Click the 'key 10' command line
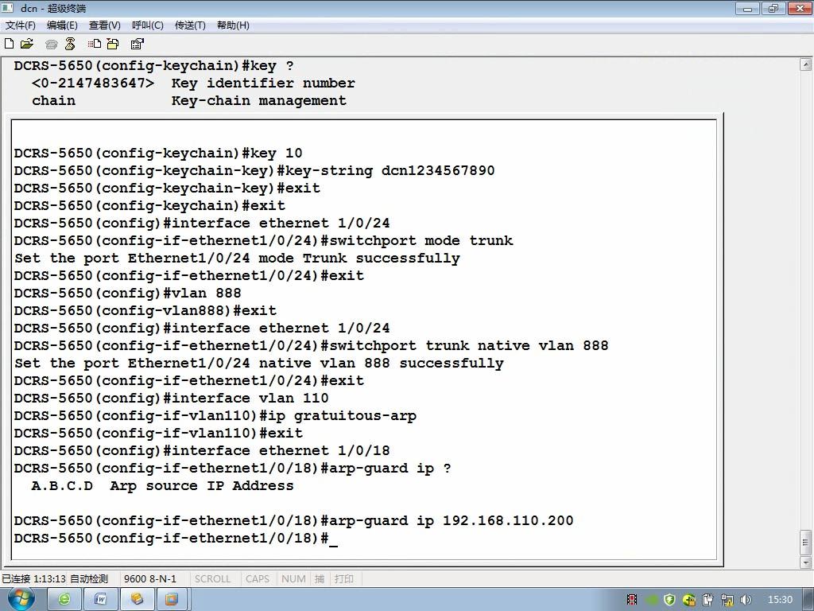The image size is (814, 611). 158,154
